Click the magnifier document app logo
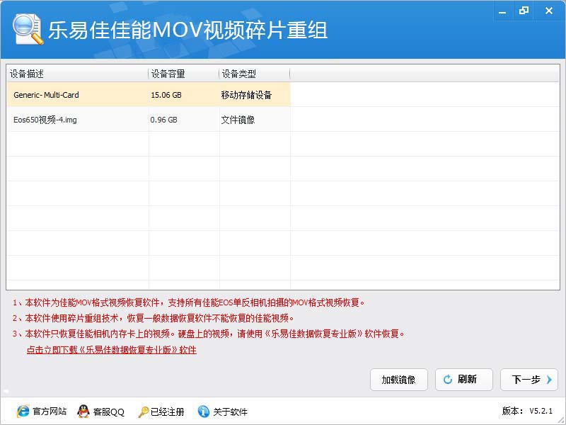The height and width of the screenshot is (425, 566). click(x=28, y=29)
